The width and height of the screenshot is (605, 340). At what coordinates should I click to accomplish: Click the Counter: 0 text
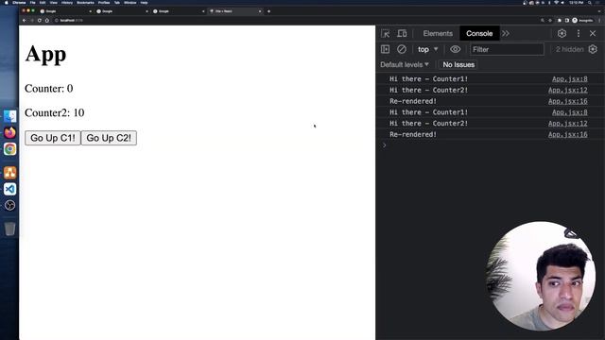48,89
